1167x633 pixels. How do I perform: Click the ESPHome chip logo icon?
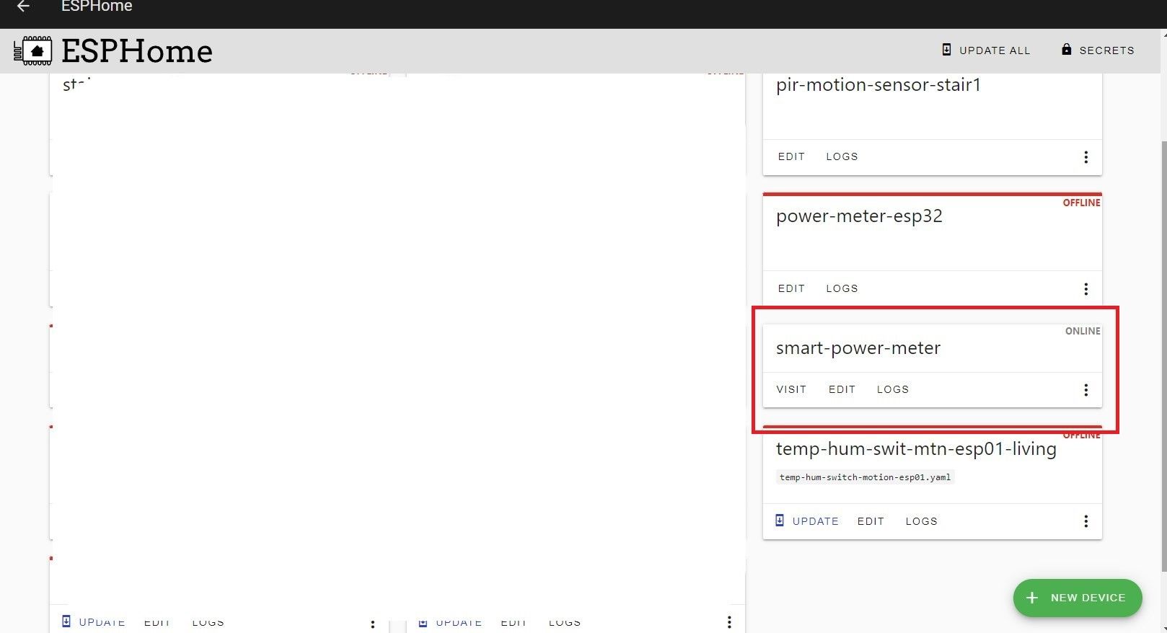tap(32, 51)
